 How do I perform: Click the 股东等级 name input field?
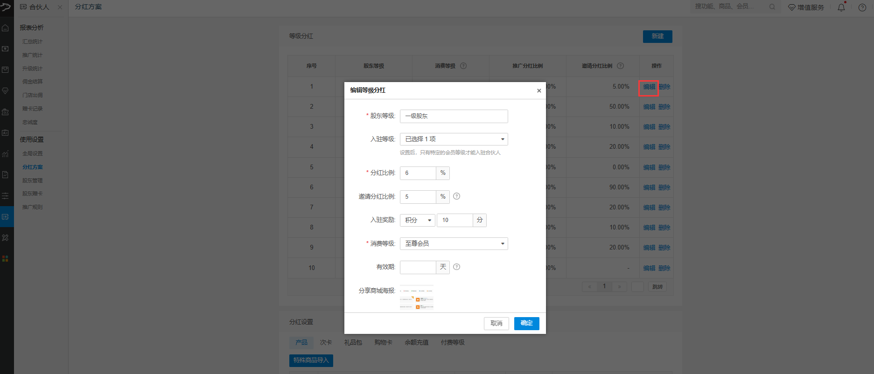click(454, 116)
